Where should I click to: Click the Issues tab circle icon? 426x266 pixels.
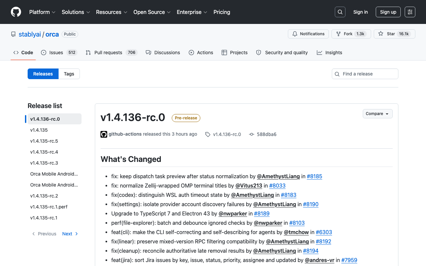tap(44, 53)
